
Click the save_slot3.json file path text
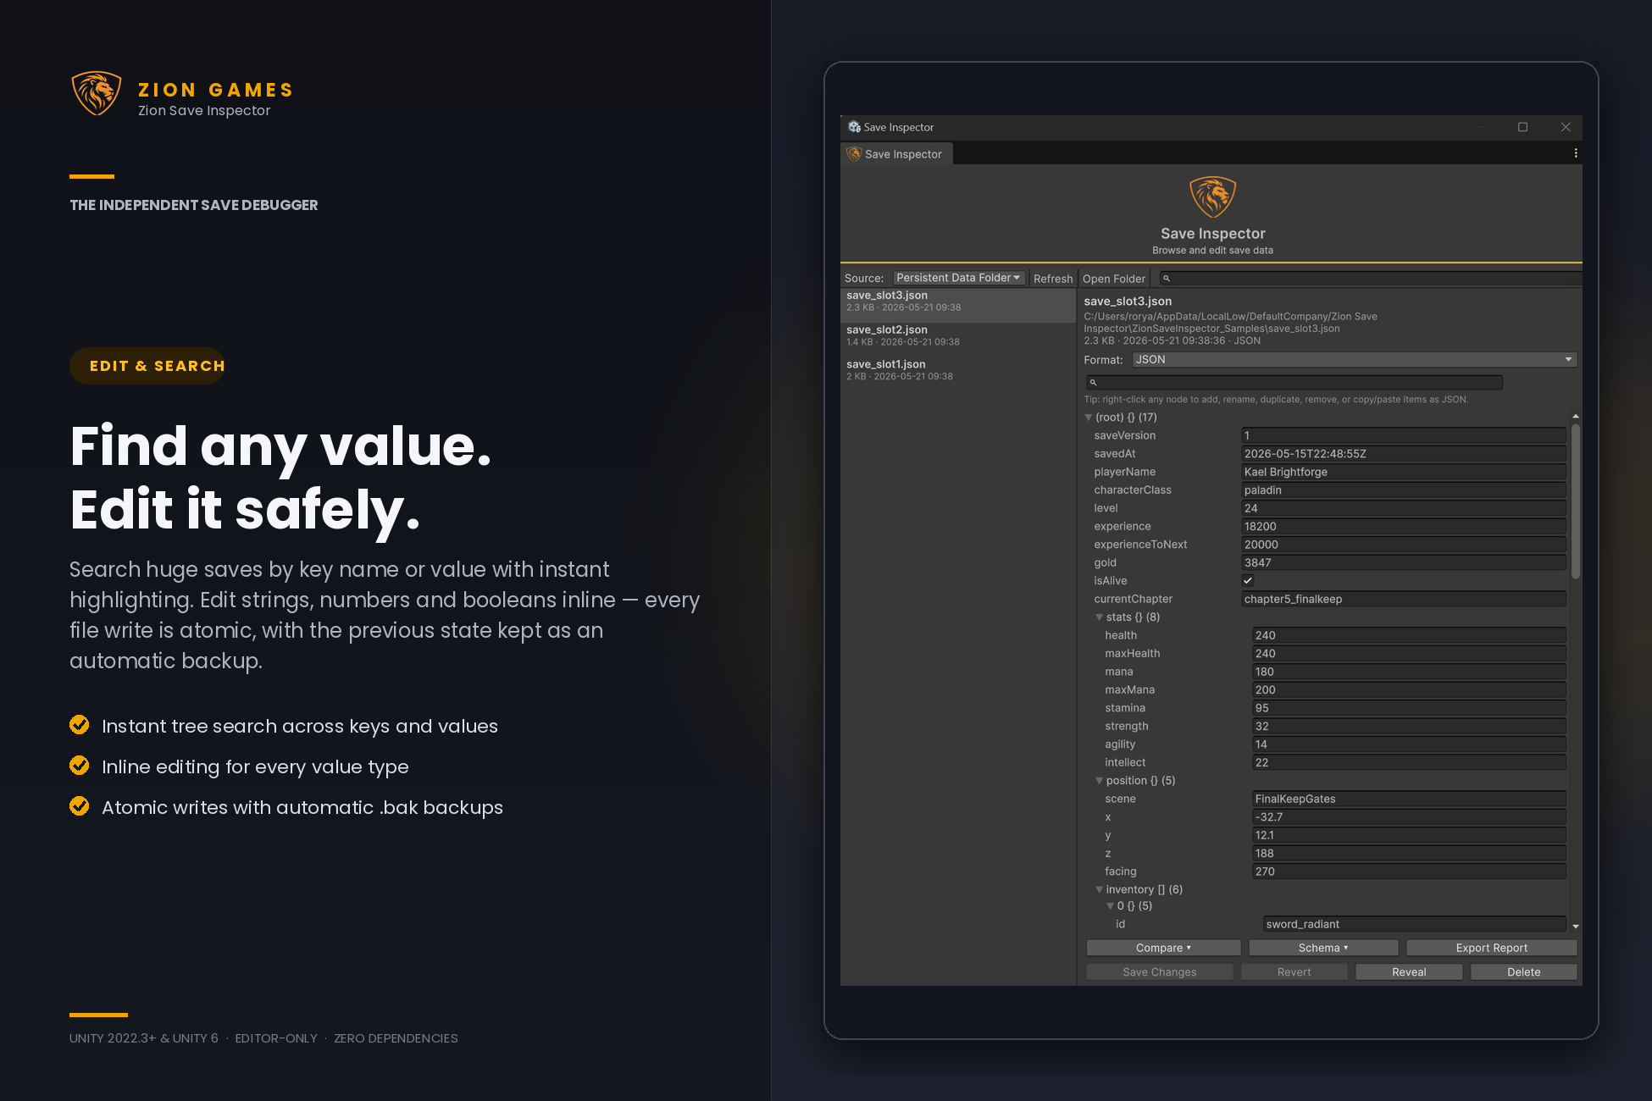click(x=1230, y=323)
